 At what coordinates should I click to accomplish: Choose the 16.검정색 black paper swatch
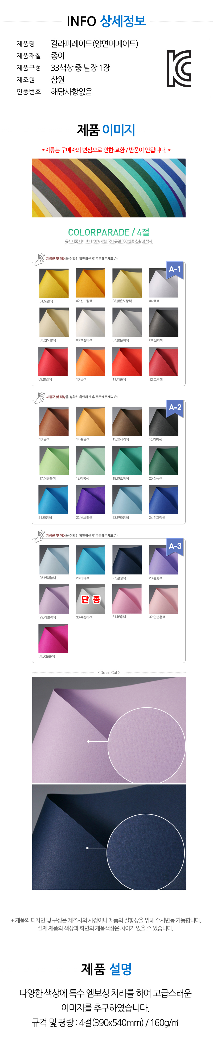163,422
